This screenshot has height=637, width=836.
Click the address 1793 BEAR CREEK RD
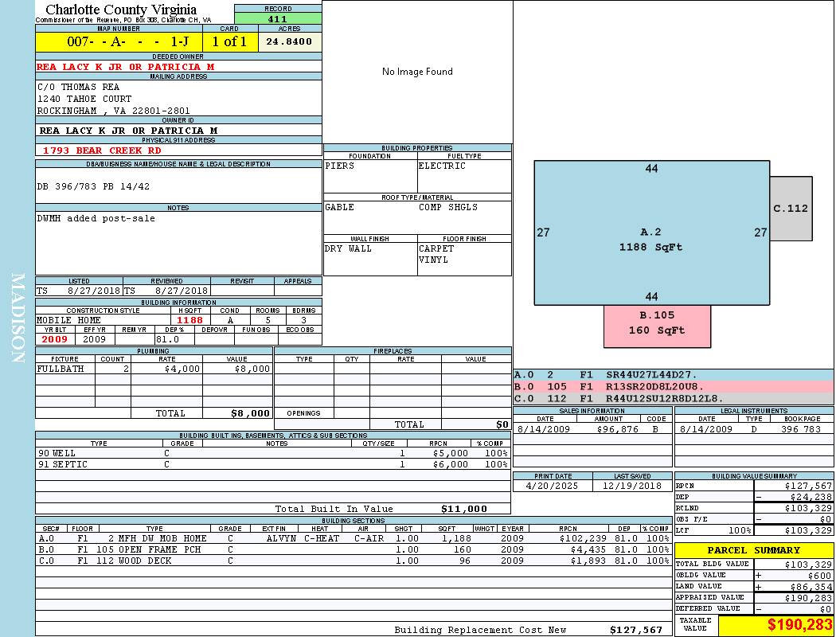tap(102, 150)
